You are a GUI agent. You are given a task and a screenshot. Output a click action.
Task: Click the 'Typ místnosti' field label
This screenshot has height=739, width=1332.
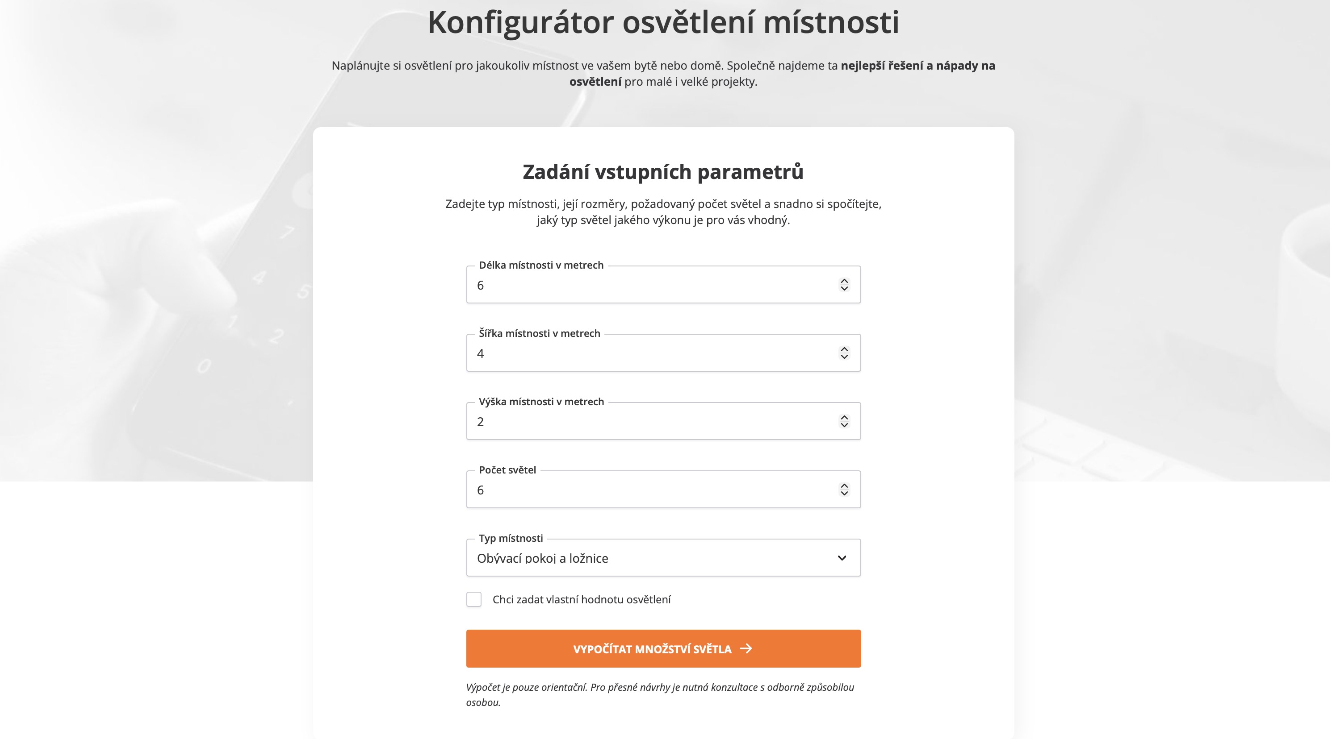[511, 538]
